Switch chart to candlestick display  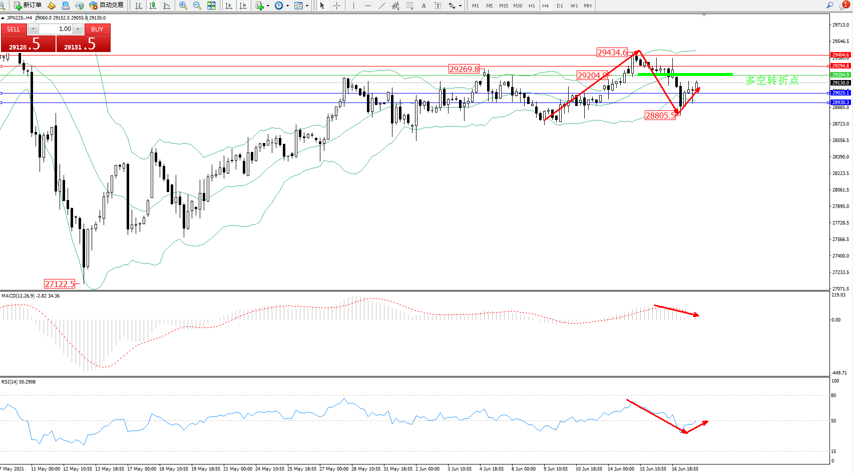pos(153,5)
